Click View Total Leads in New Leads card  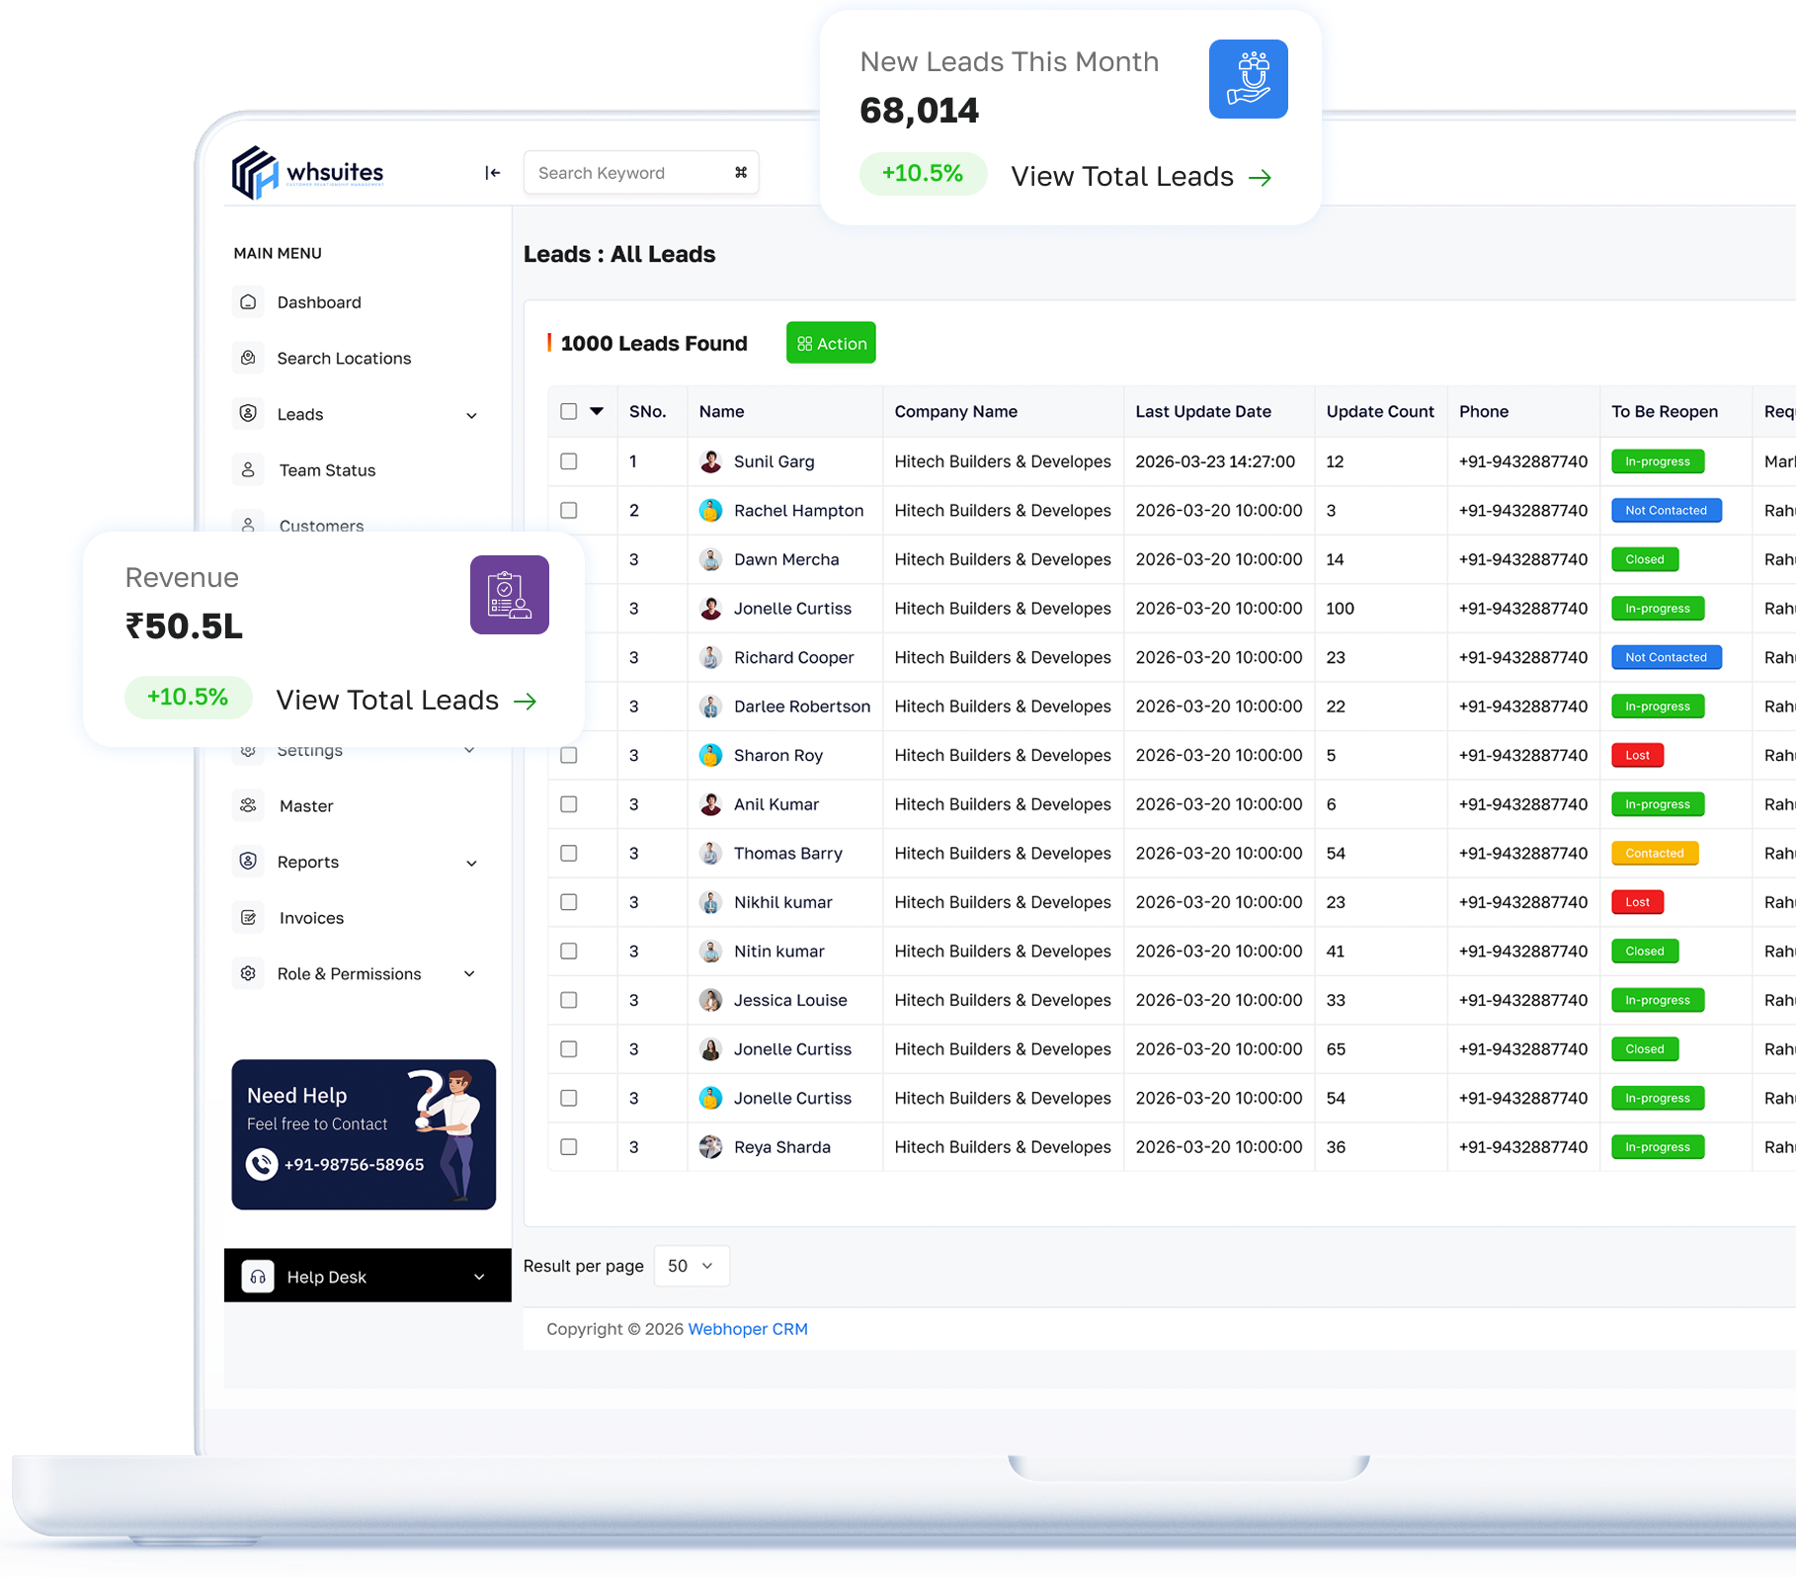point(1141,177)
